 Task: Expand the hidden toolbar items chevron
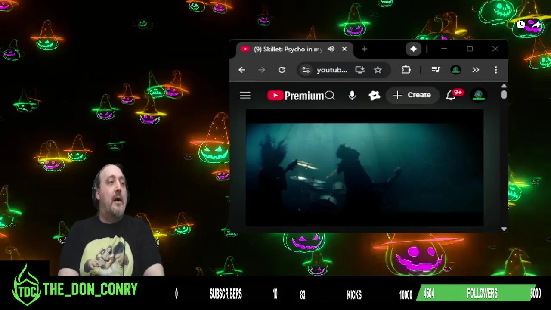point(476,70)
